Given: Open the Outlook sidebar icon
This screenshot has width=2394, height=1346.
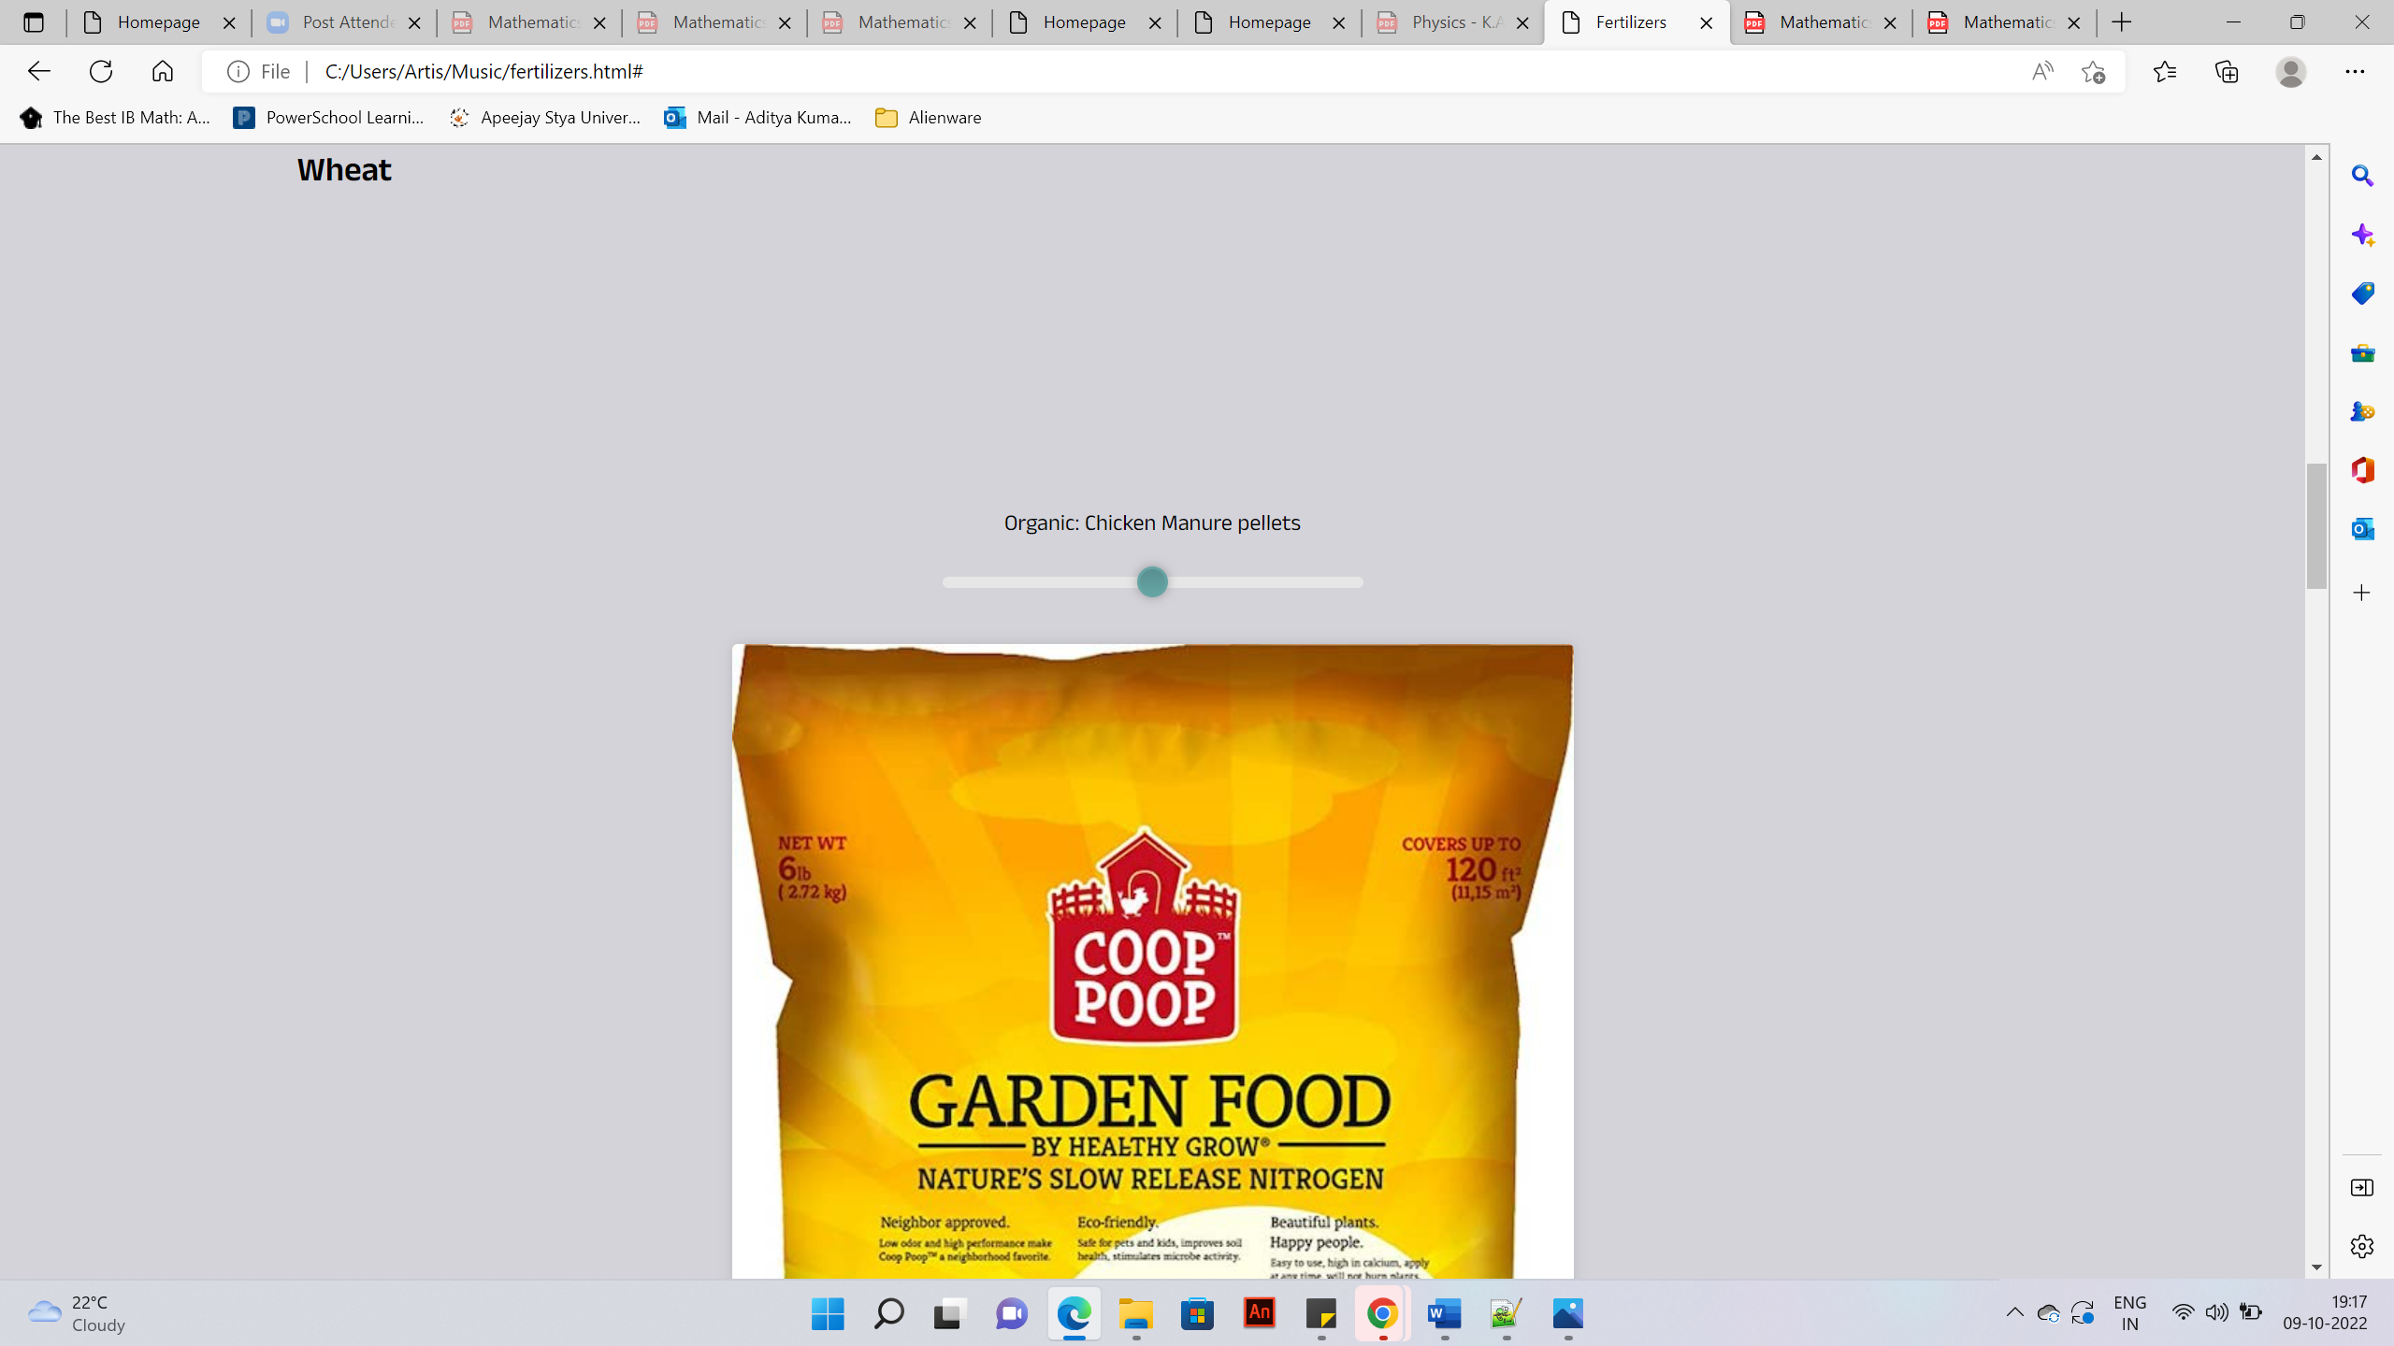Looking at the screenshot, I should coord(2362,529).
